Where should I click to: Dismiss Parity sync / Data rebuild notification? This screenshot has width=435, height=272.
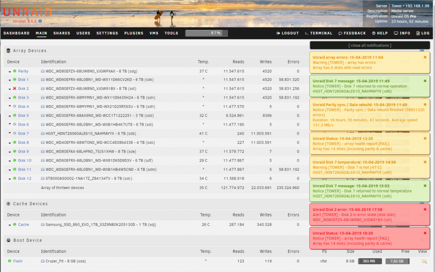[425, 105]
